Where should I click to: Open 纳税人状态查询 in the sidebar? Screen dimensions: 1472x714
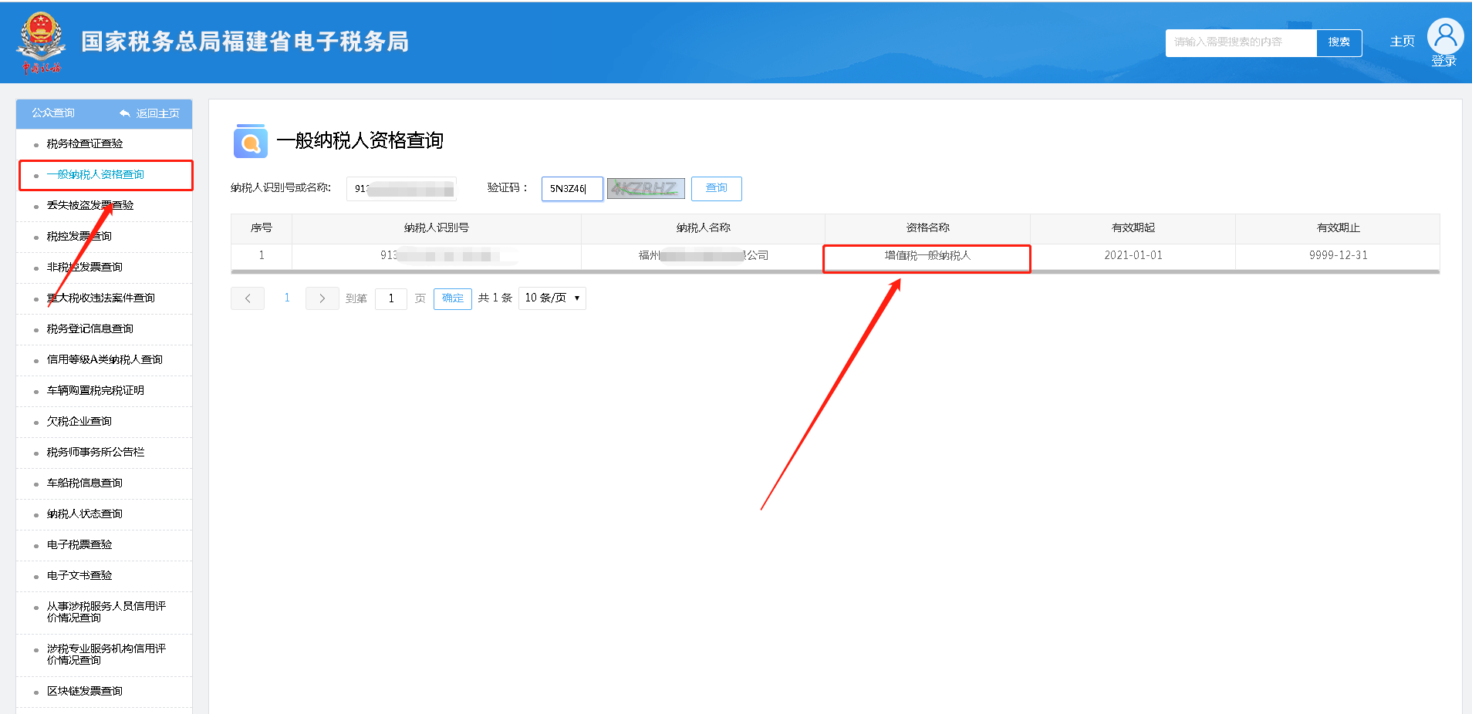(x=84, y=514)
